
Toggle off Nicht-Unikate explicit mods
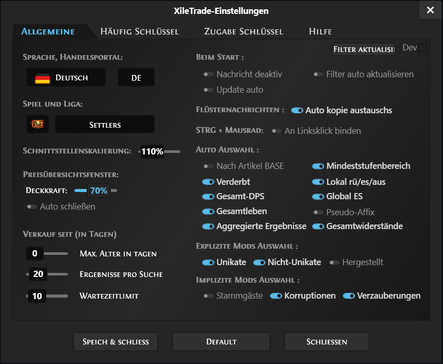(x=259, y=263)
